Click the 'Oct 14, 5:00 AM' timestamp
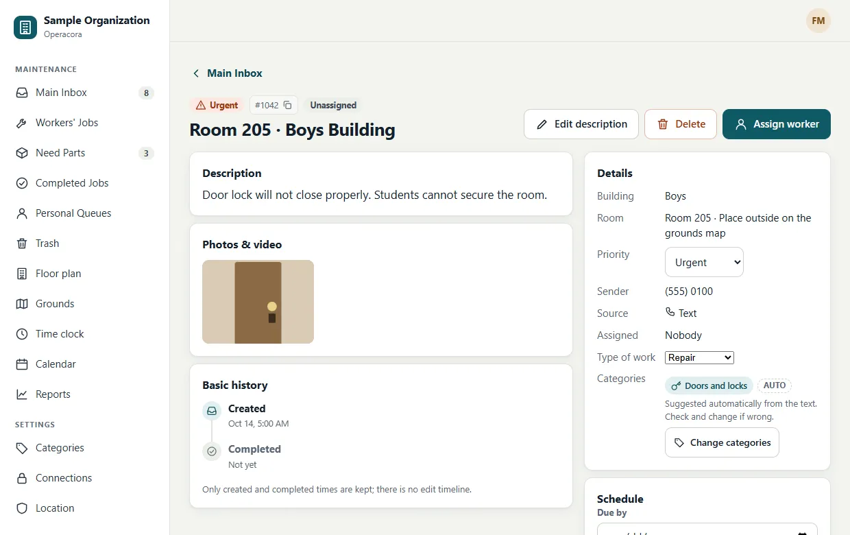This screenshot has width=850, height=535. pos(258,424)
